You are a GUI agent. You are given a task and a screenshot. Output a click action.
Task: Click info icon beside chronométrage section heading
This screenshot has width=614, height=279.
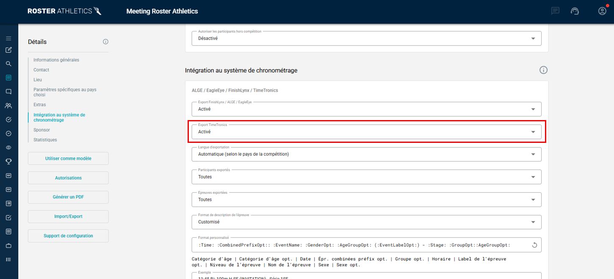coord(544,70)
